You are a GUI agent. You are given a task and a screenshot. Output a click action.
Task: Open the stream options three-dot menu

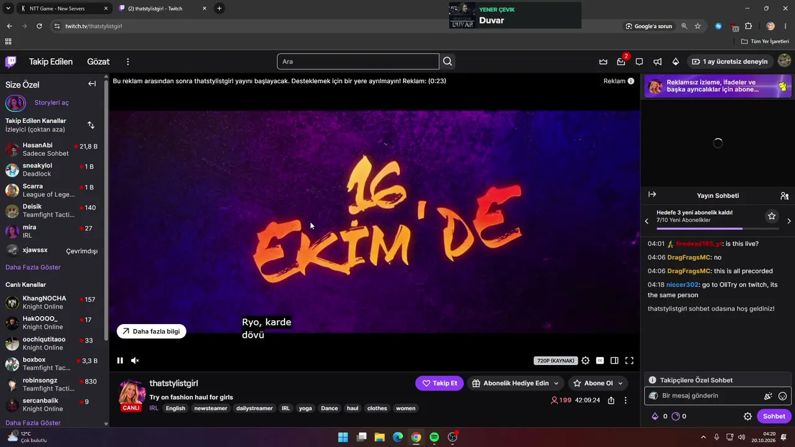625,400
